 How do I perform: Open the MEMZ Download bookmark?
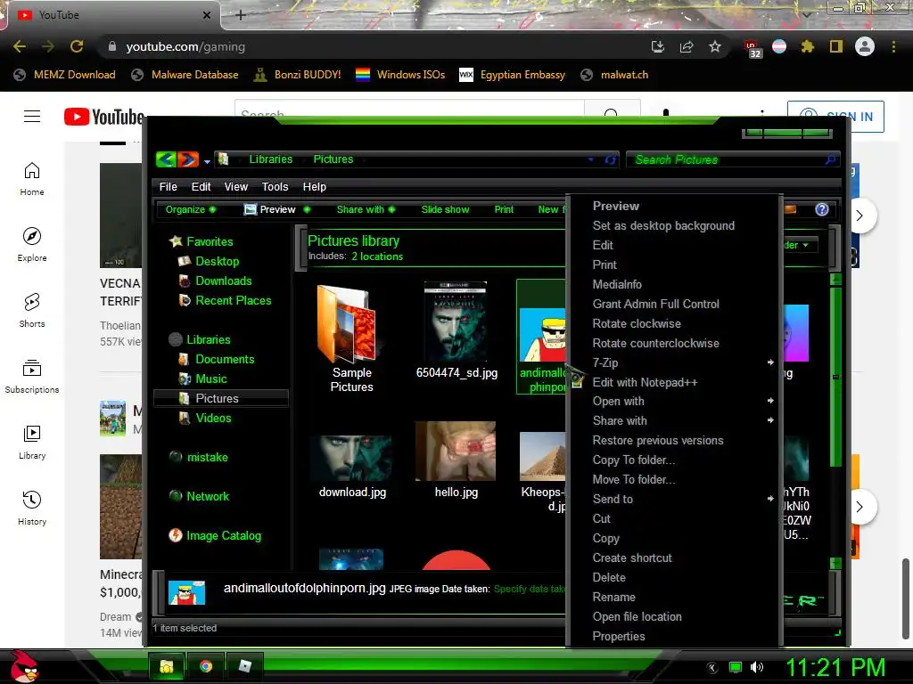pos(64,75)
